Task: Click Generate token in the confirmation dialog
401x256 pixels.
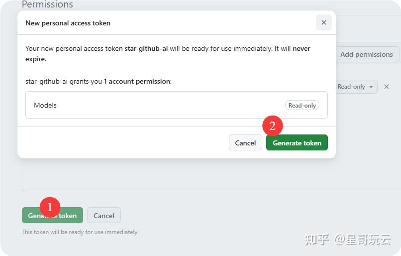Action: click(x=297, y=143)
